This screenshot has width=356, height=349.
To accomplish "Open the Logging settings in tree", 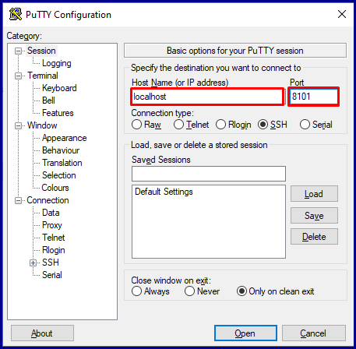I will pos(57,63).
